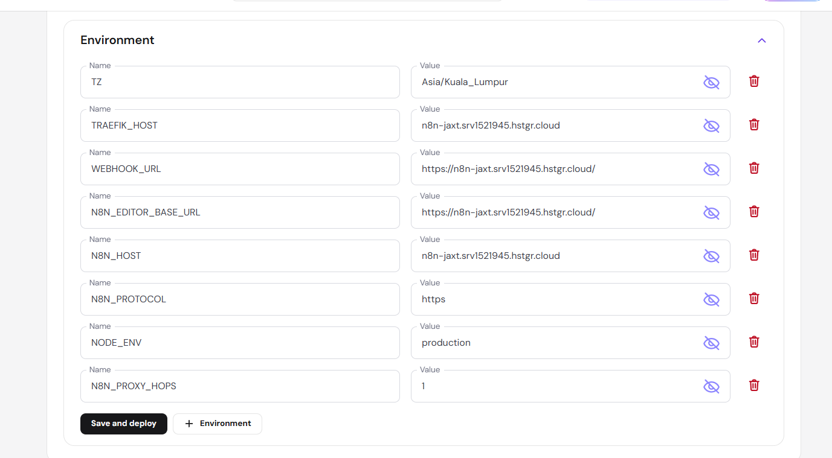Add a new Environment variable

tap(218, 424)
